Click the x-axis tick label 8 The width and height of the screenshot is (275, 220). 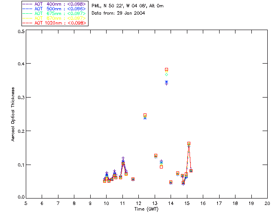click(74, 203)
